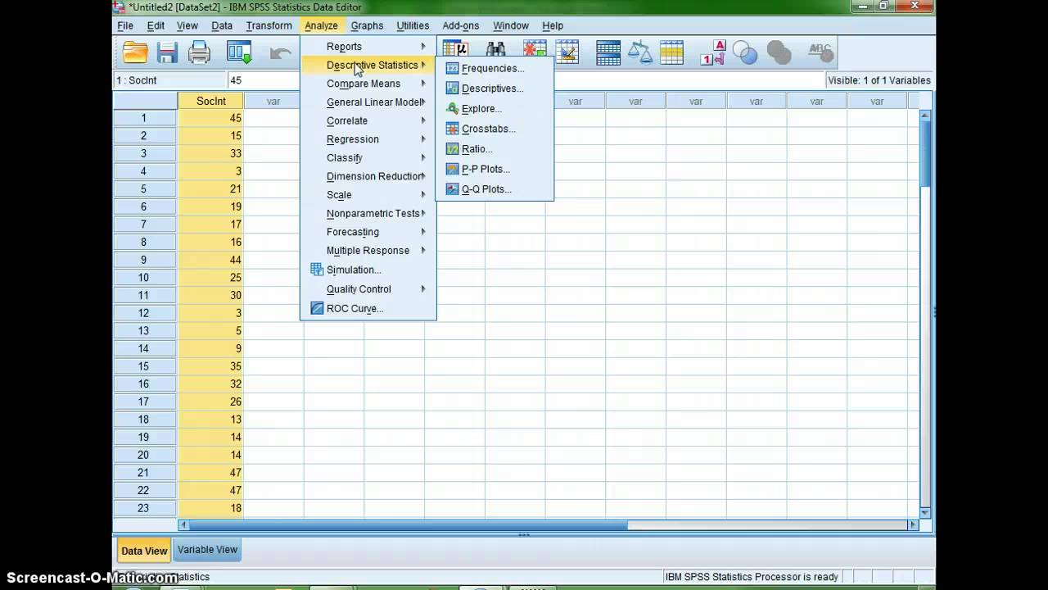Select row header 23
This screenshot has width=1048, height=590.
point(144,508)
